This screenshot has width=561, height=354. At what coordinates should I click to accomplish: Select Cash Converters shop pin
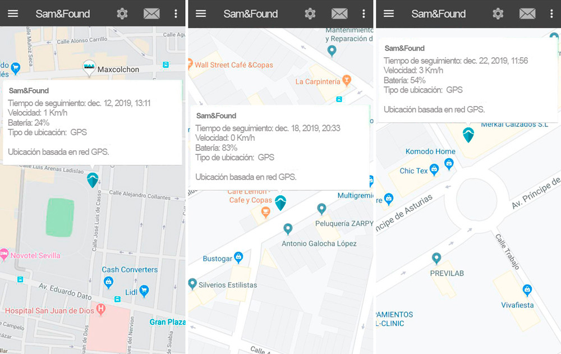click(108, 283)
